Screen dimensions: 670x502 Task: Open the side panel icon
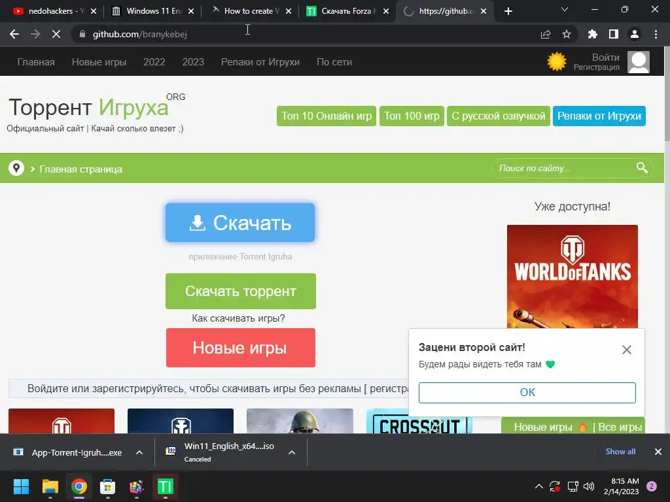[x=614, y=34]
